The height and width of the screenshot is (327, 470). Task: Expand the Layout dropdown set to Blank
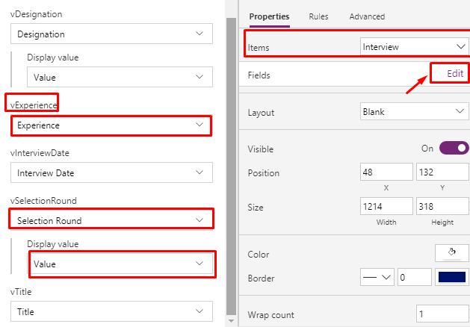pos(415,112)
